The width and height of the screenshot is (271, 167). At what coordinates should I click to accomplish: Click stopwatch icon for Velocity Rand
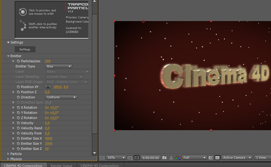point(19,128)
